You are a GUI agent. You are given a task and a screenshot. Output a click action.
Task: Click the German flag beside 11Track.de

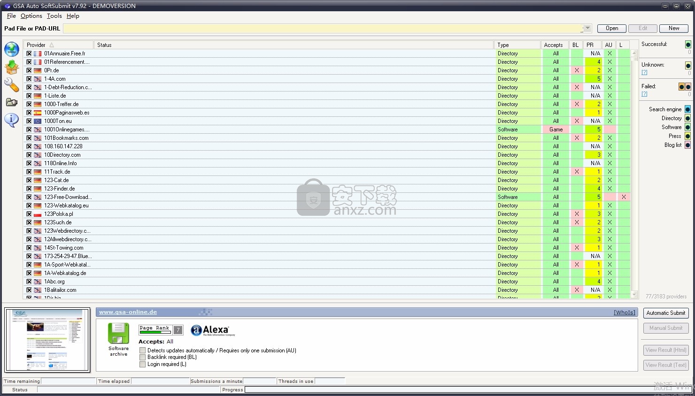point(38,172)
